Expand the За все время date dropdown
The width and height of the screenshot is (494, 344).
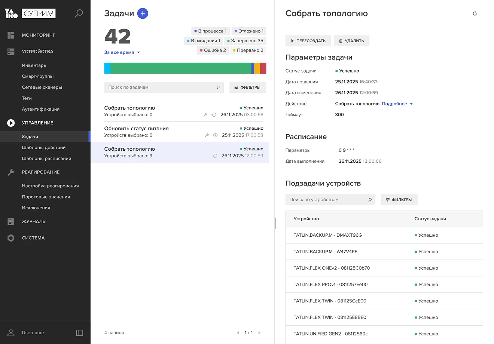coord(122,52)
